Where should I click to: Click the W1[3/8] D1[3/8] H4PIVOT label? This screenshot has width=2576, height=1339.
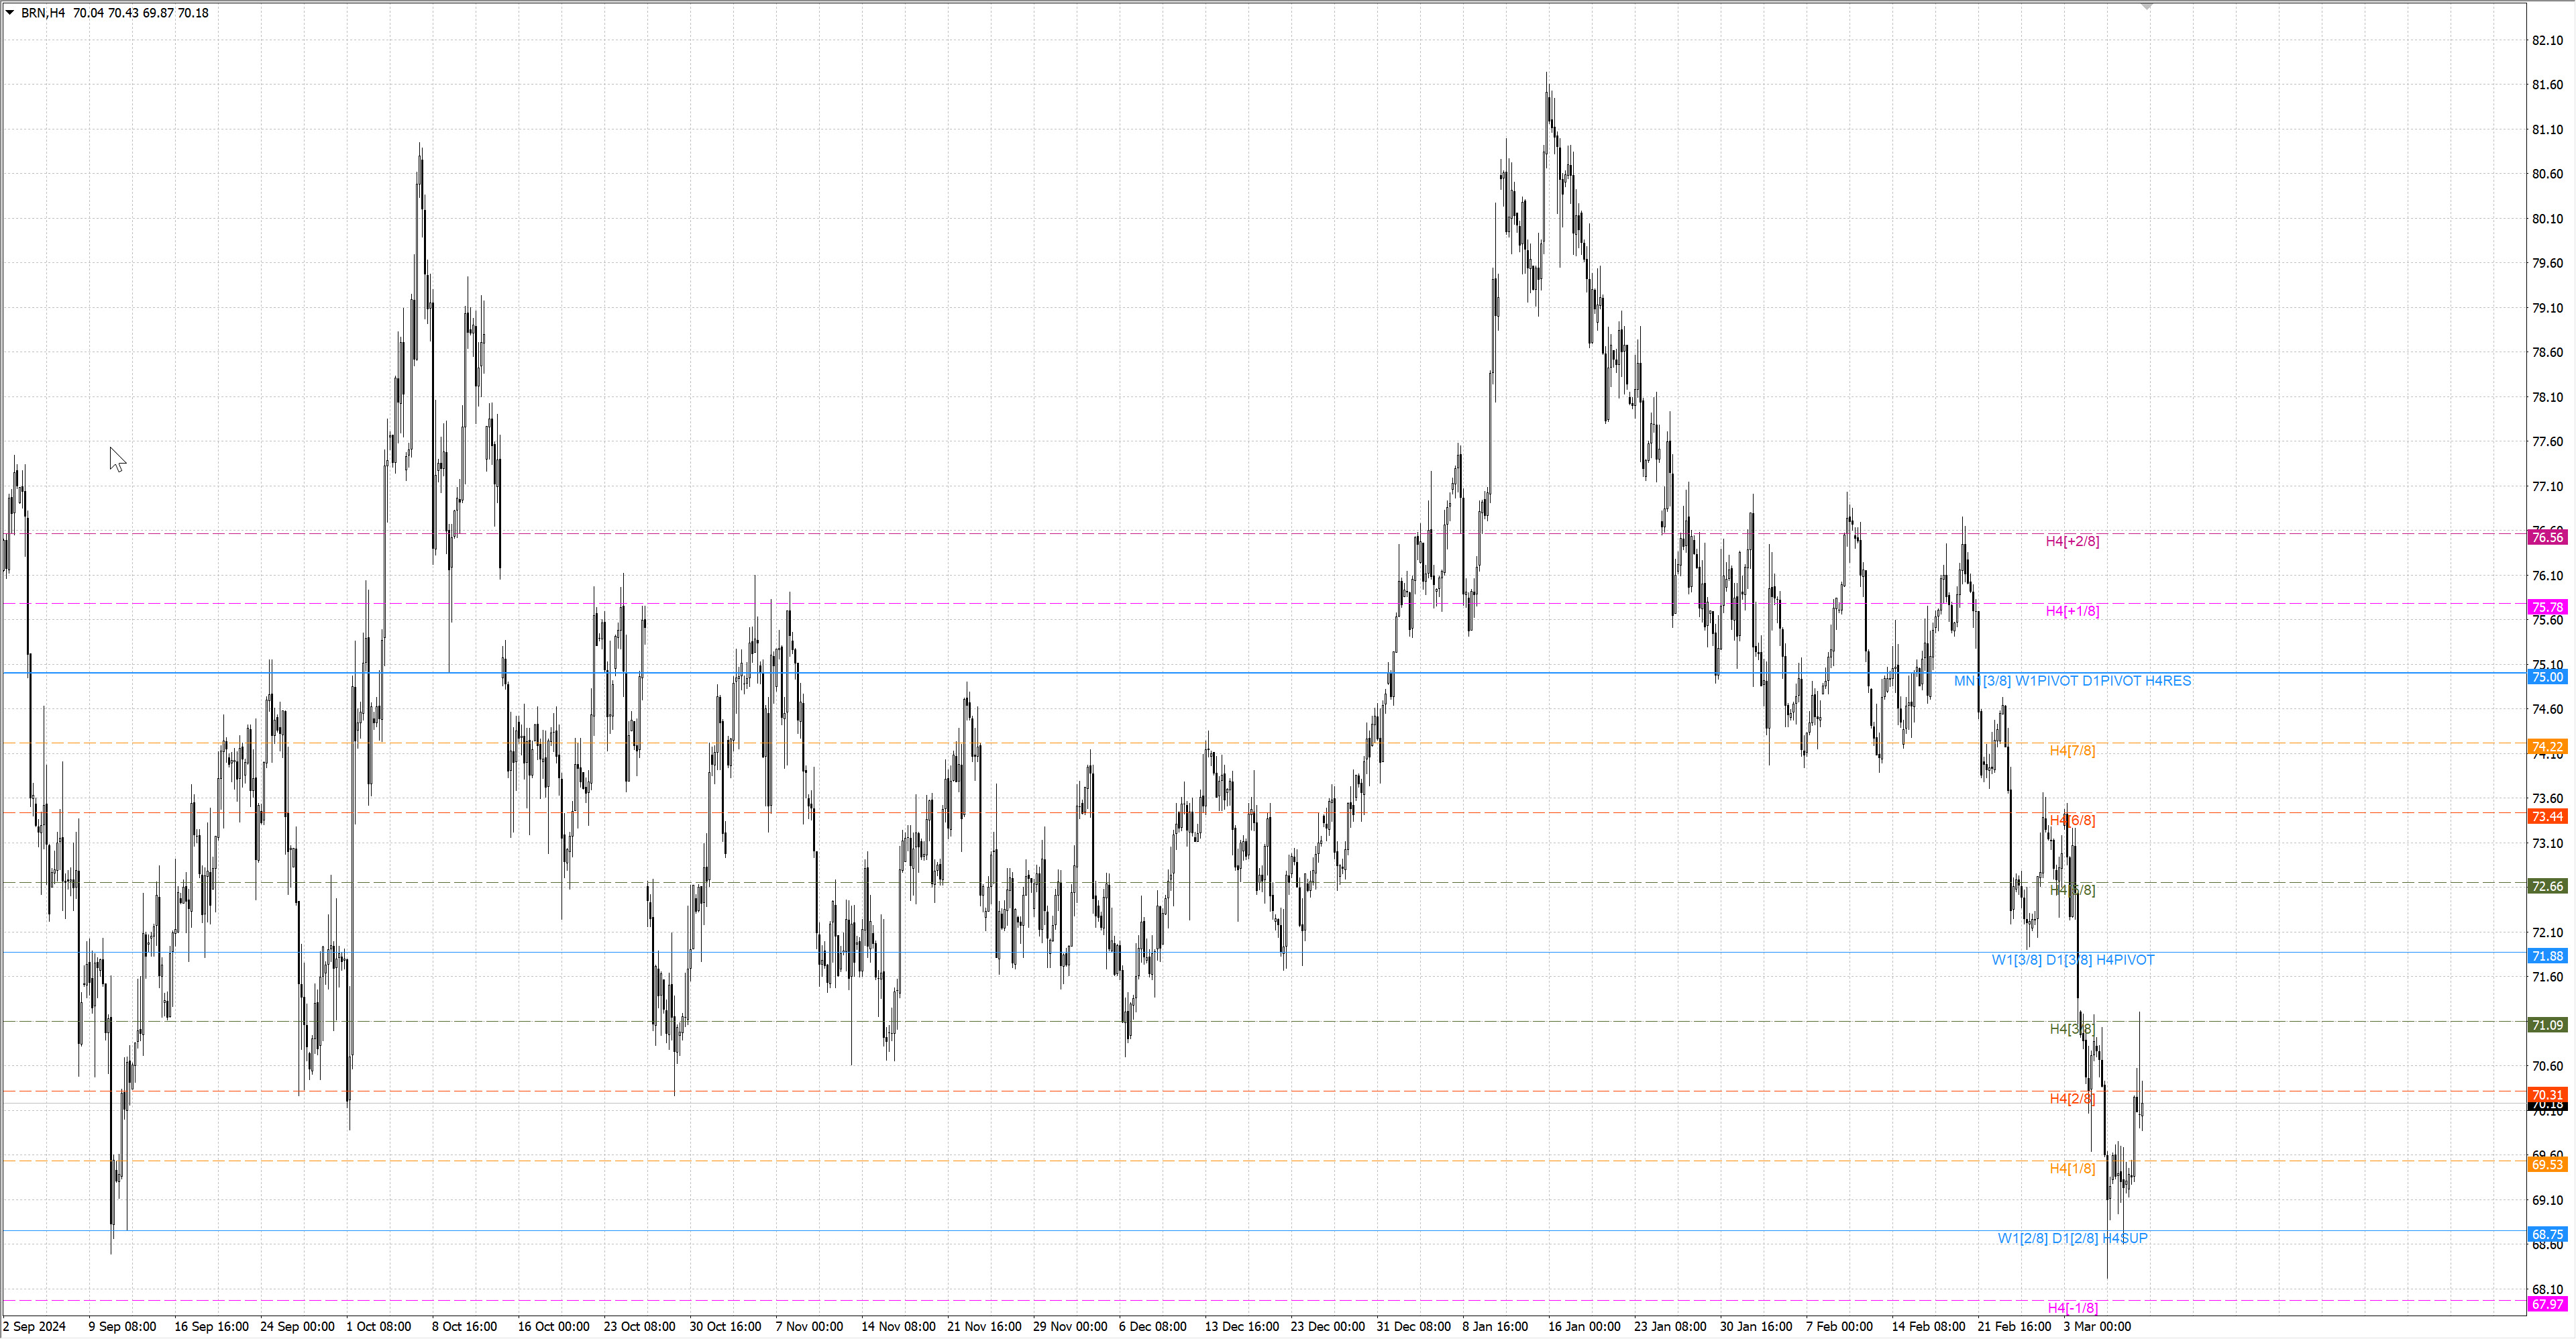pyautogui.click(x=2072, y=960)
